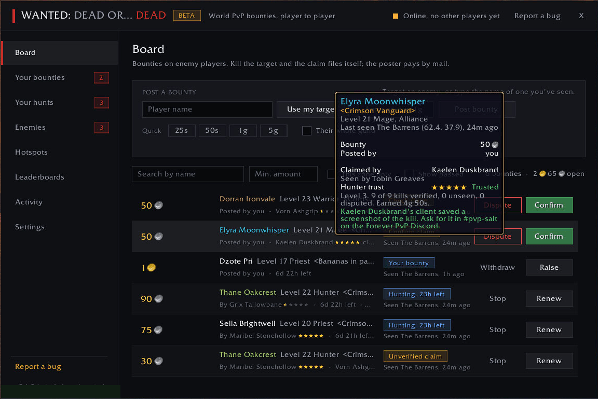The image size is (598, 399).
Task: Open the Hotspots section
Action: click(60, 152)
